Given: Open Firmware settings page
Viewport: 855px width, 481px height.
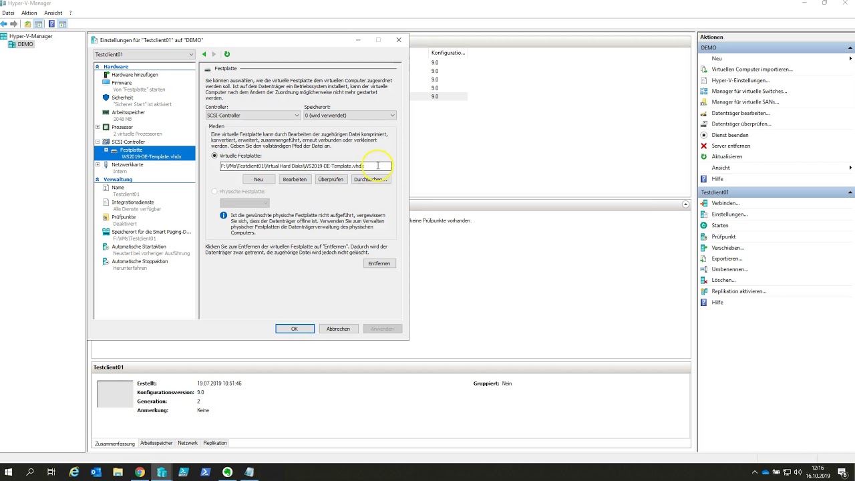Looking at the screenshot, I should point(121,83).
